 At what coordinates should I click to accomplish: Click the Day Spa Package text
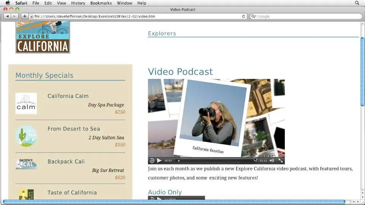tap(106, 105)
